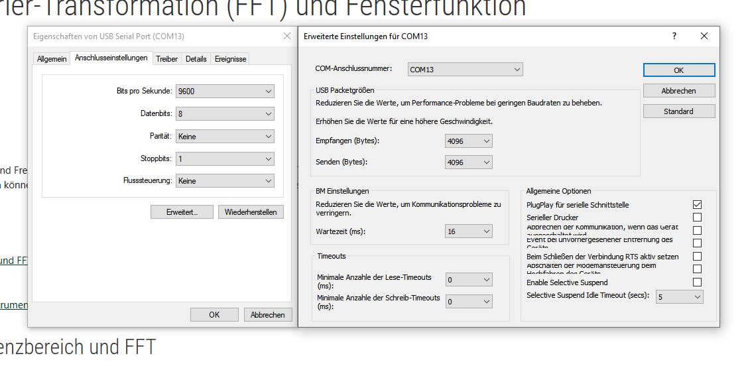
Task: Open the Flusssteuerung dropdown
Action: (225, 181)
